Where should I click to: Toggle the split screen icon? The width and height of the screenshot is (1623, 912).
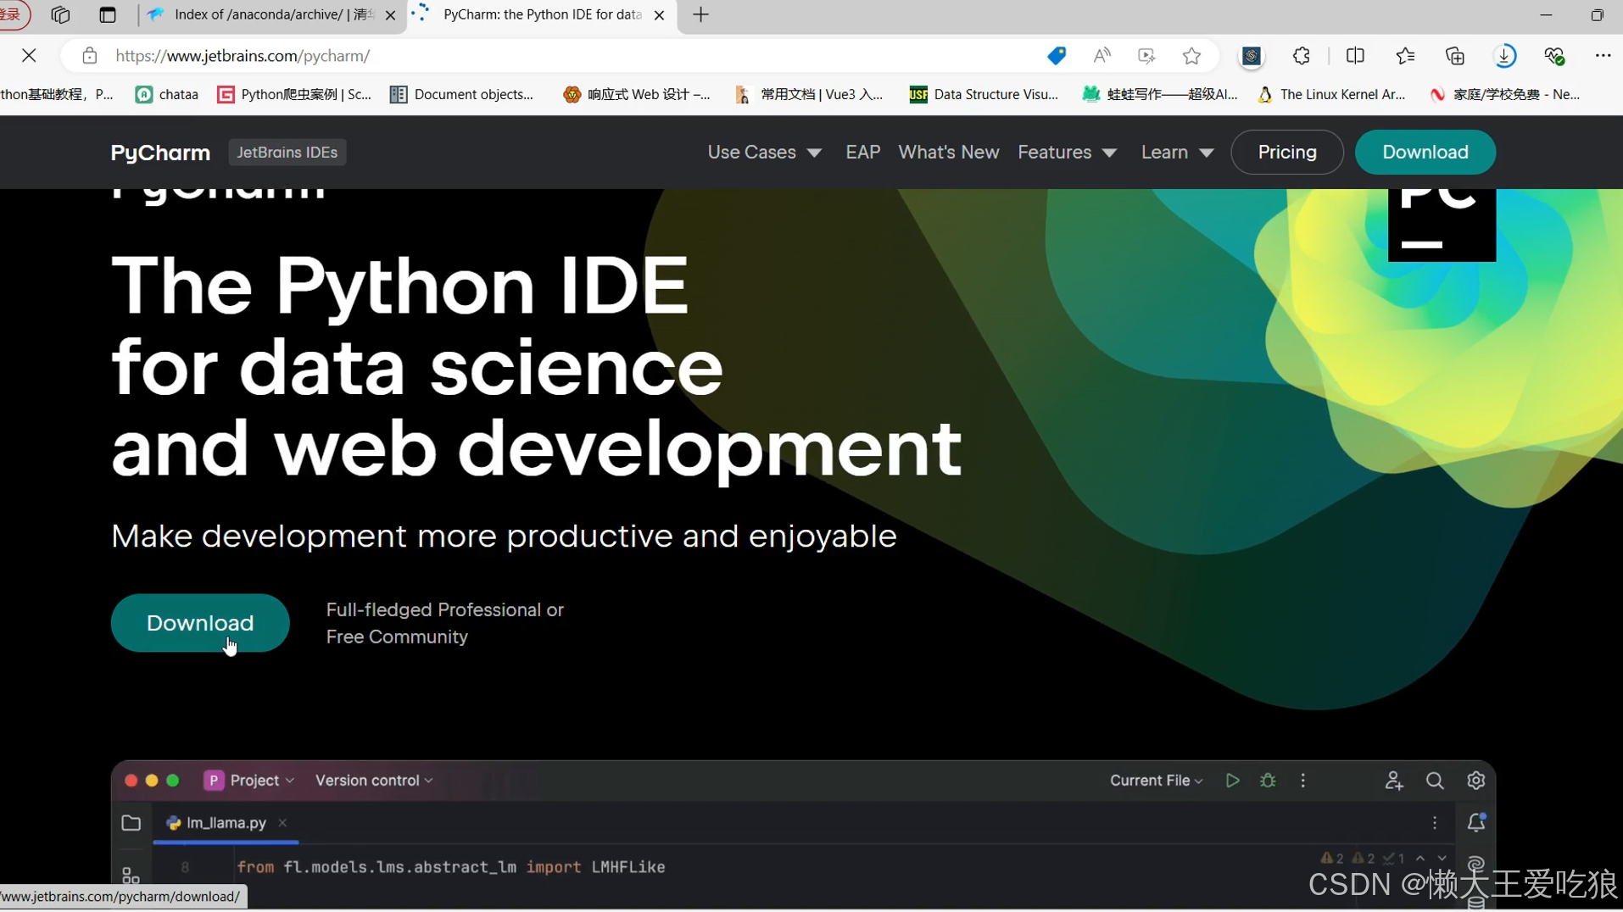click(x=1355, y=56)
